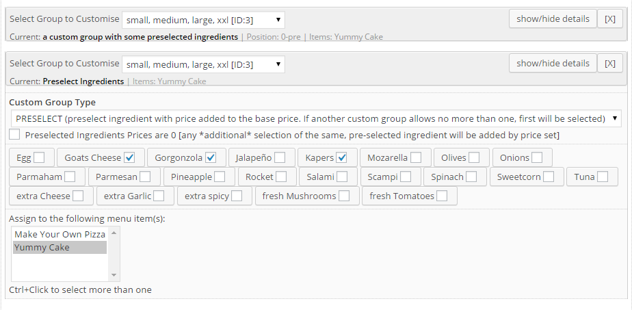This screenshot has width=632, height=310.
Task: Select Yummy Cake in the list
Action: 60,247
